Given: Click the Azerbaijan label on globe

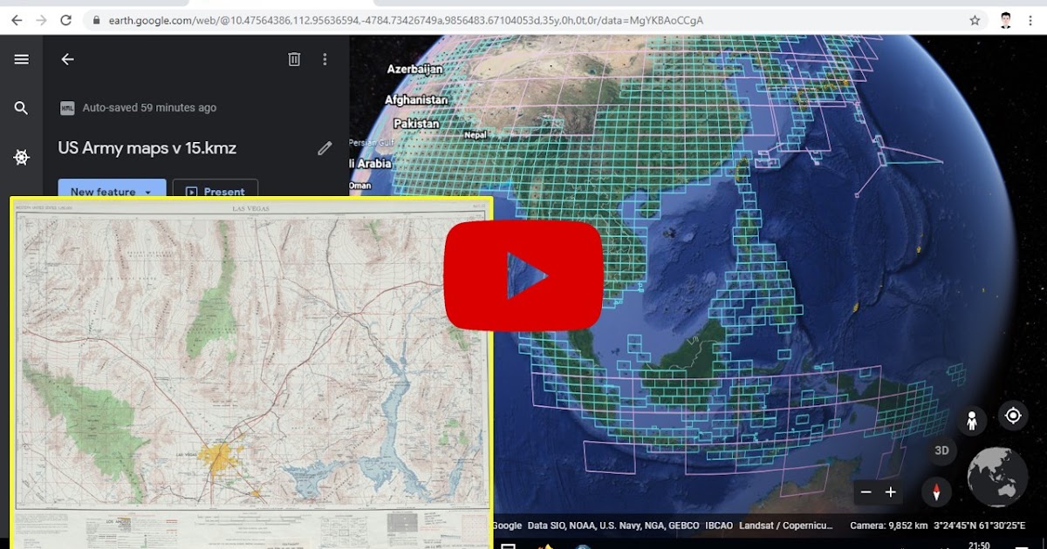Looking at the screenshot, I should [415, 68].
